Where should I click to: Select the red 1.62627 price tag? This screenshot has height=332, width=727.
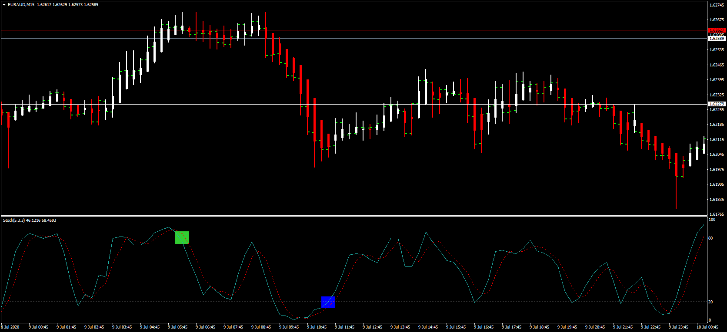tap(717, 30)
